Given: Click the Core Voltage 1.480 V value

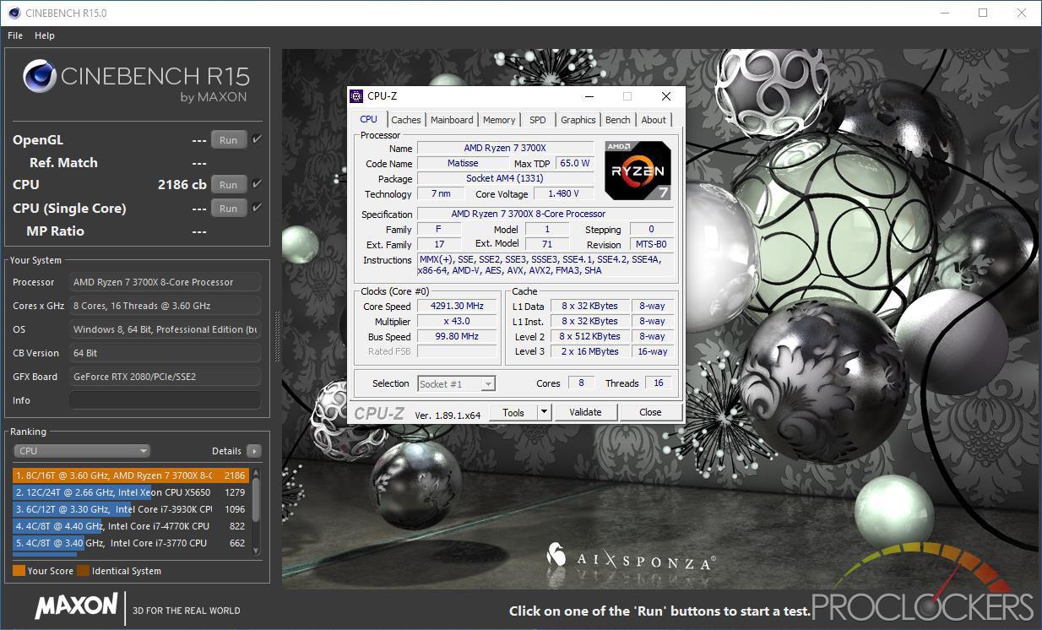Looking at the screenshot, I should pos(563,194).
